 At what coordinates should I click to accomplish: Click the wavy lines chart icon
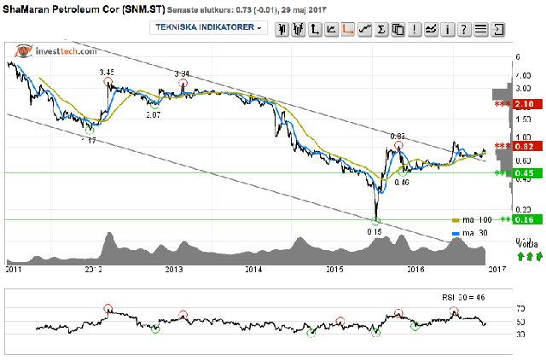click(x=431, y=30)
